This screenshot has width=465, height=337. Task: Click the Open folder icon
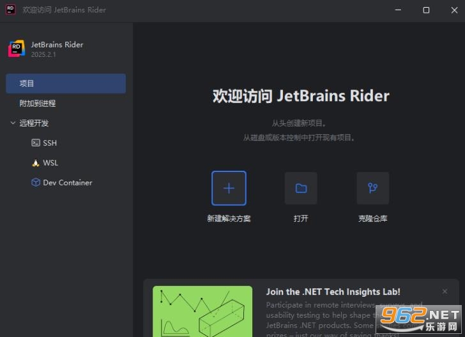click(301, 188)
